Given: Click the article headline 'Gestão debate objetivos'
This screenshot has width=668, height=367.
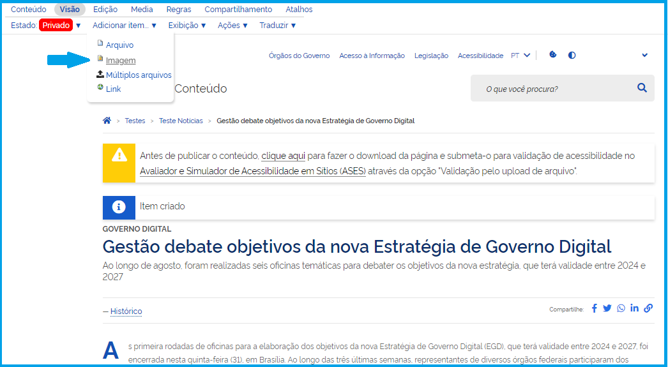Looking at the screenshot, I should [357, 246].
